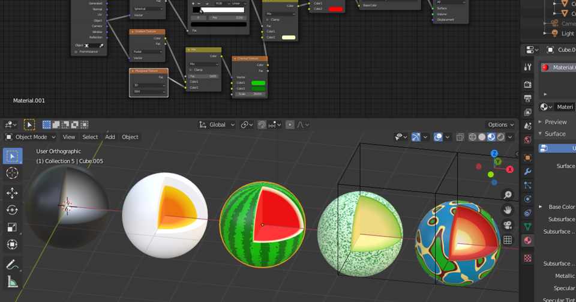Click the bright green Color1 swatch

tap(258, 83)
